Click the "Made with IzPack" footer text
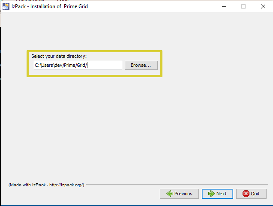This screenshot has height=206, width=273. (46, 185)
